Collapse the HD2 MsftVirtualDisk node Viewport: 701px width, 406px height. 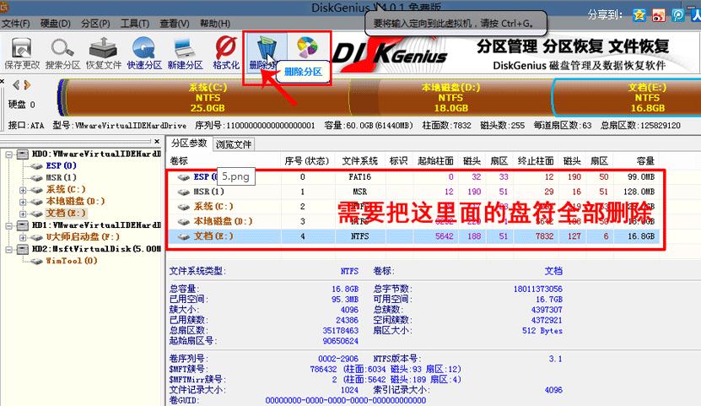[x=8, y=249]
